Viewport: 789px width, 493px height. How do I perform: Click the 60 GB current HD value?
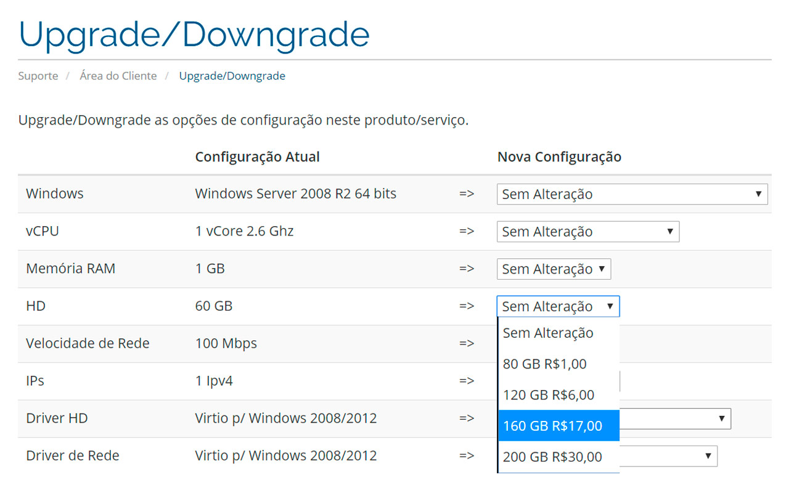point(214,306)
